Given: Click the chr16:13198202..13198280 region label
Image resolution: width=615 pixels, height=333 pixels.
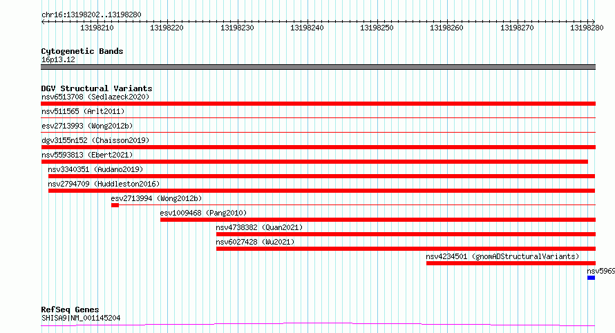Looking at the screenshot, I should point(91,15).
